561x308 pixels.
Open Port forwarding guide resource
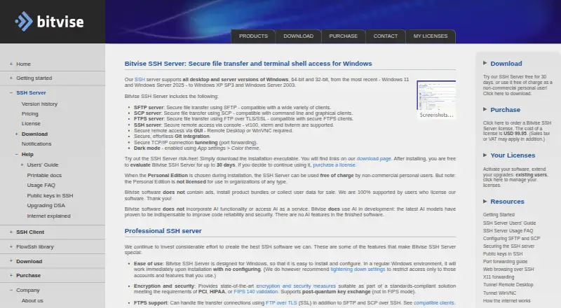[x=505, y=262]
